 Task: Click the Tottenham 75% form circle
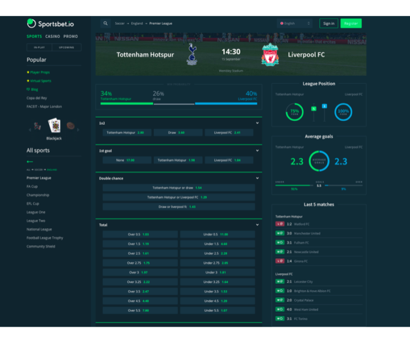click(295, 112)
